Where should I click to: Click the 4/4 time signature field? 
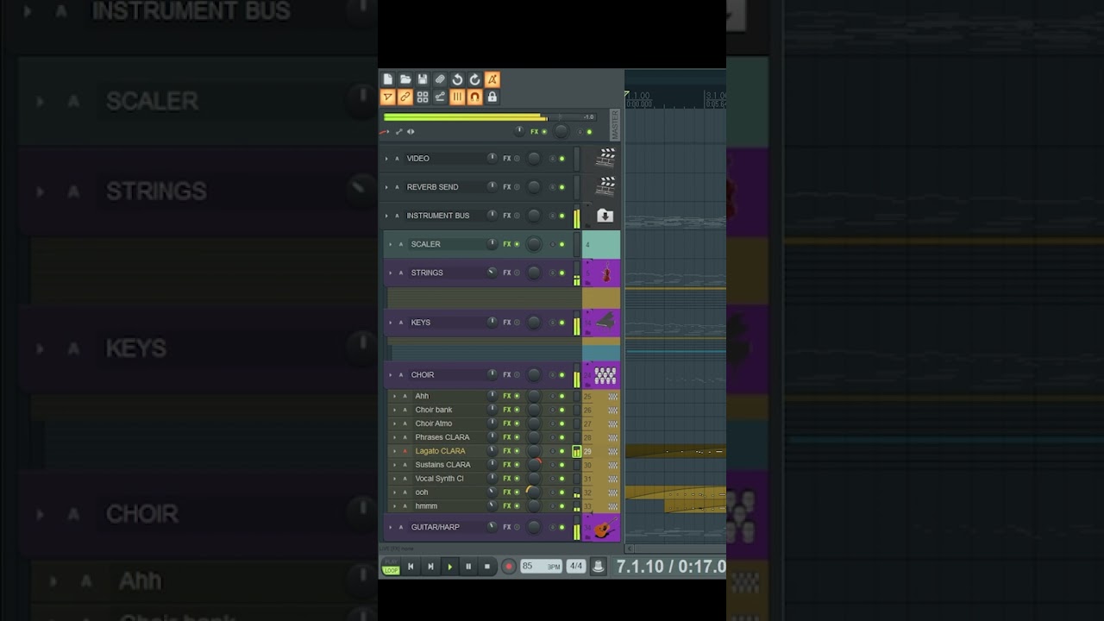[576, 567]
